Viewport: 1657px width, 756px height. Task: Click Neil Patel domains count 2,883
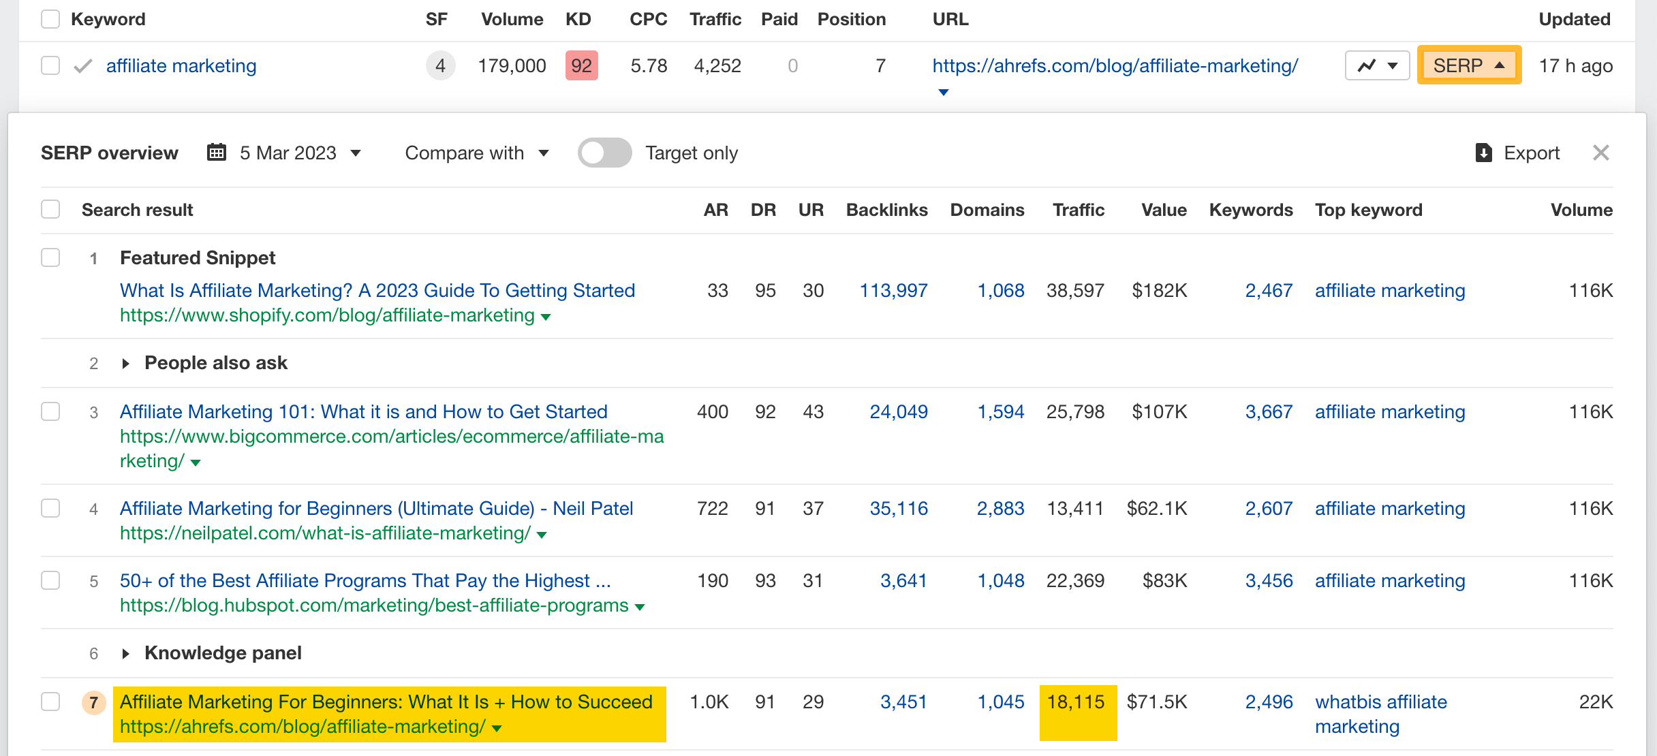coord(1001,509)
